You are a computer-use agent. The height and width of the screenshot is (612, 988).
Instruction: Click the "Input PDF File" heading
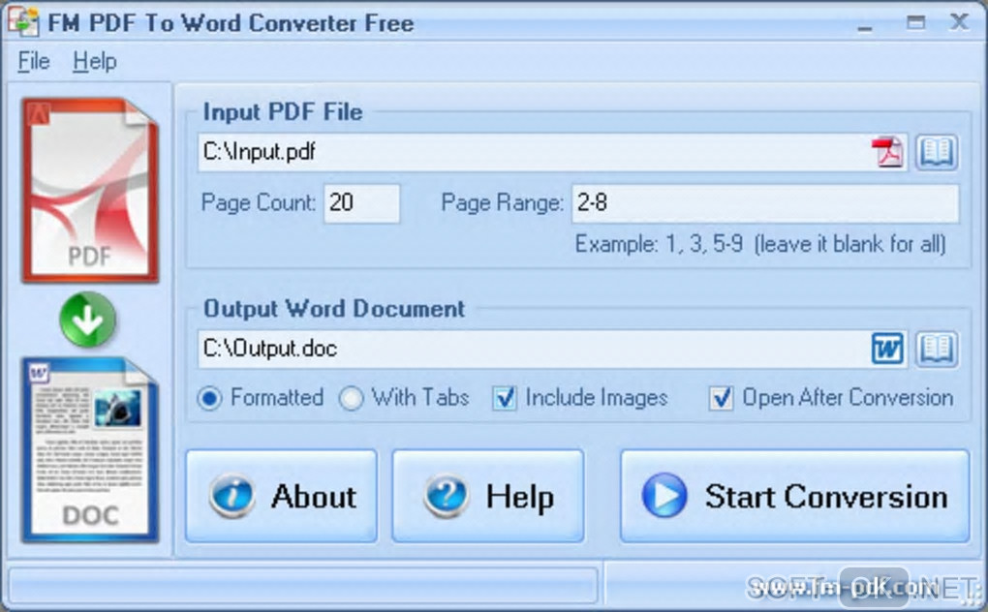(283, 112)
